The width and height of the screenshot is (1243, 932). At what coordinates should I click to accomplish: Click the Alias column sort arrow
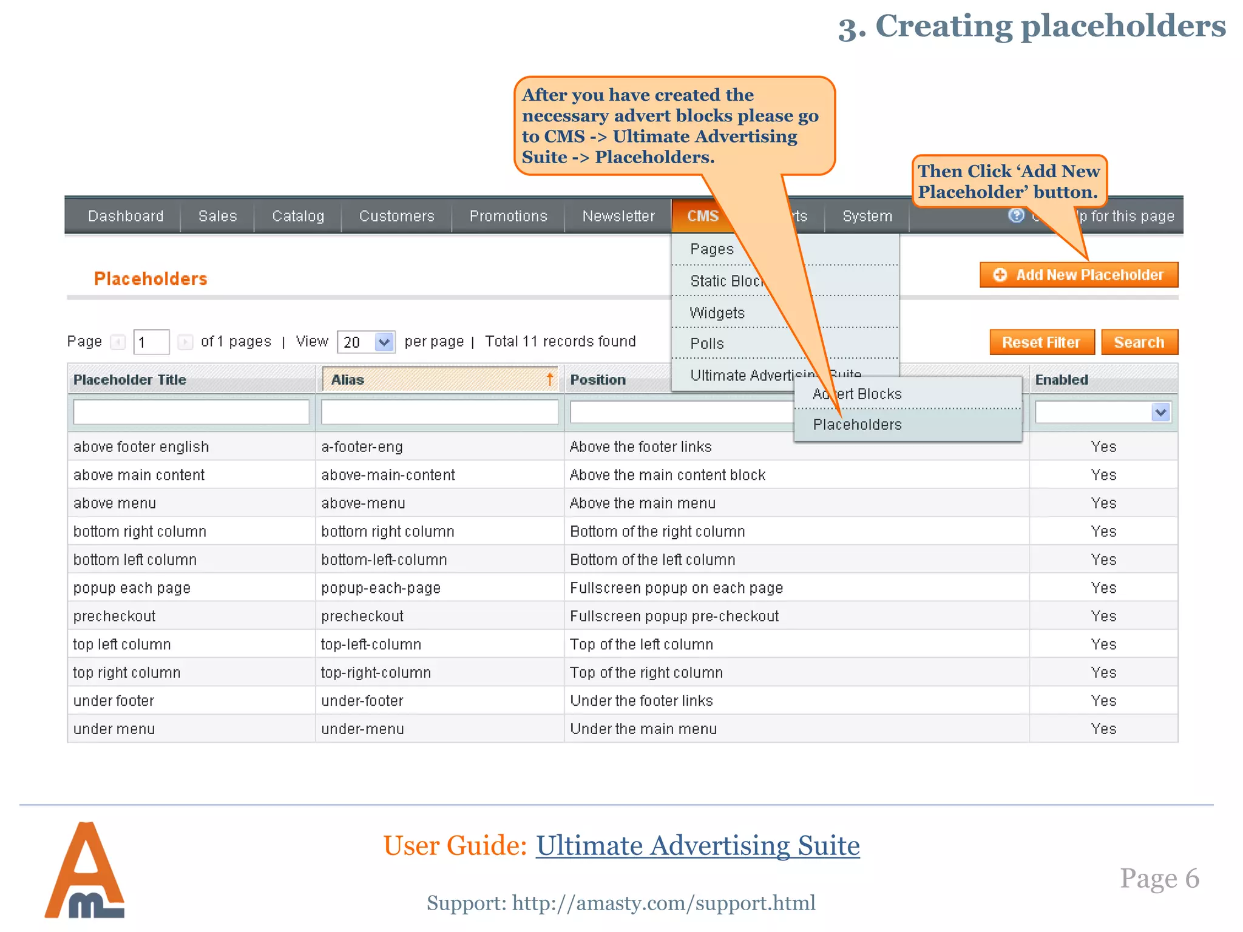[x=549, y=379]
